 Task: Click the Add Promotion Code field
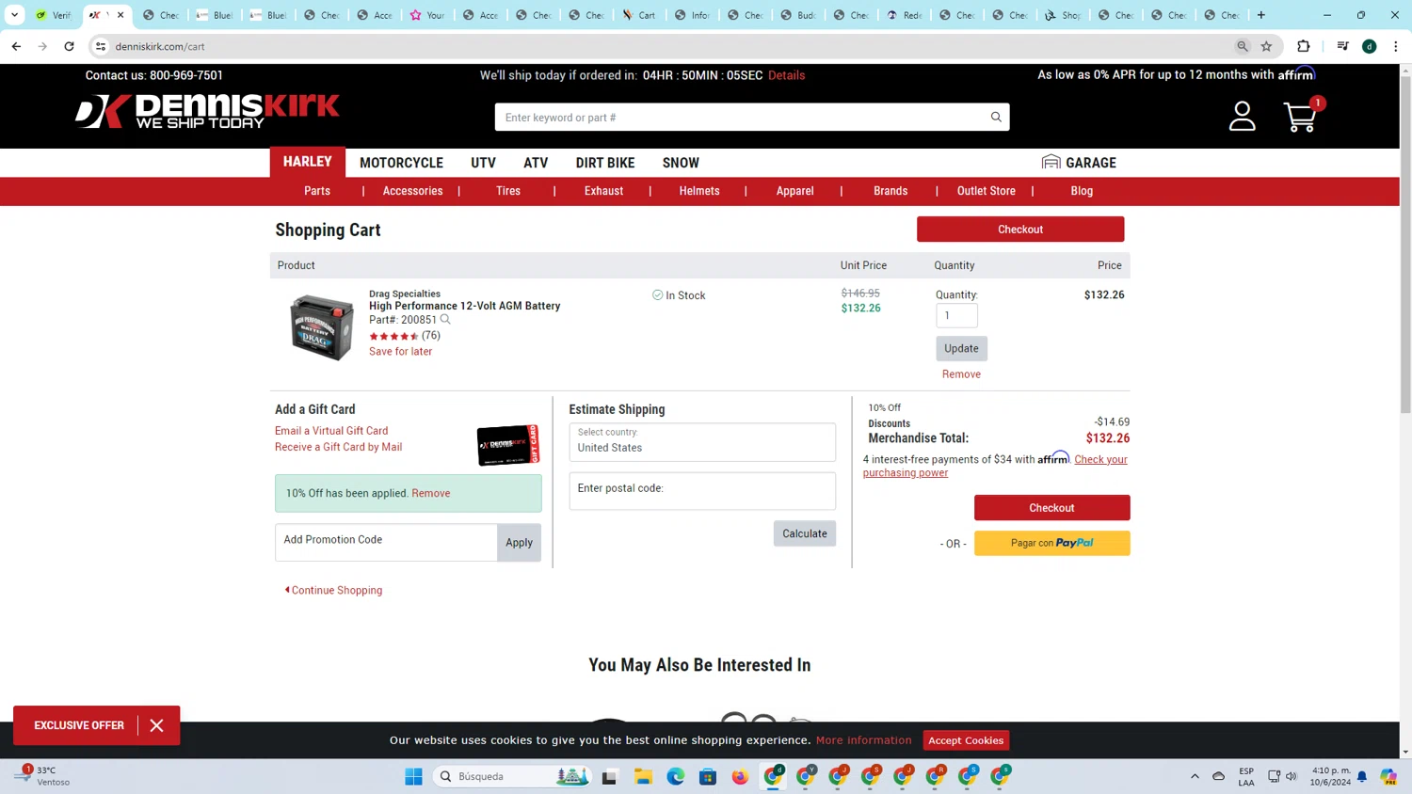(386, 542)
